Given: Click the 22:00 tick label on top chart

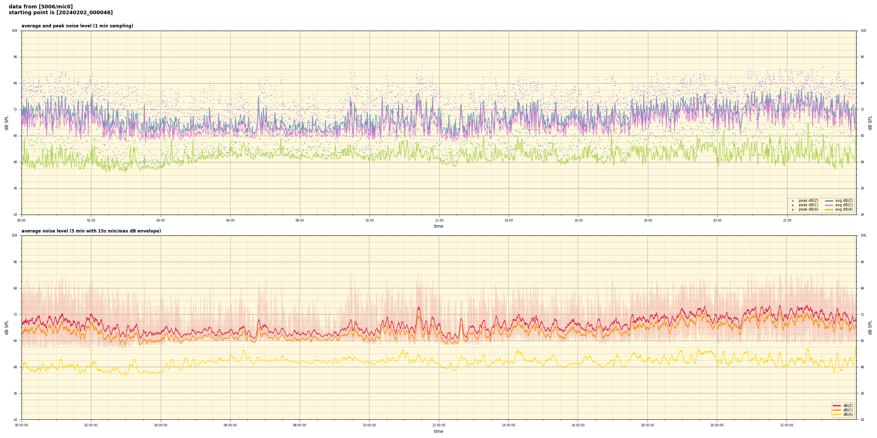Looking at the screenshot, I should coord(787,220).
